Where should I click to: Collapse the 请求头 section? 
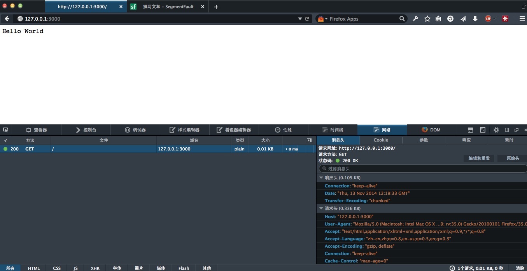[321, 208]
